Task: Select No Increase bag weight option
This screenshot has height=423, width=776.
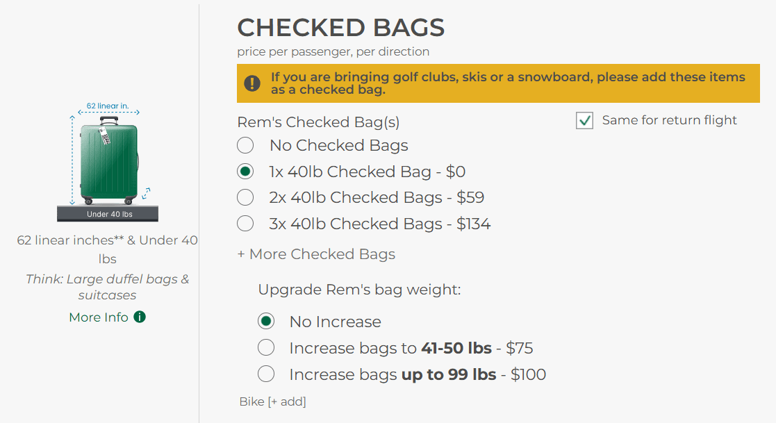Action: 266,322
